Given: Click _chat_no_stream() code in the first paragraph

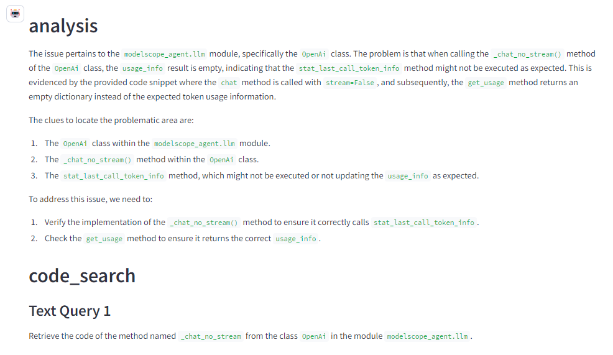Looking at the screenshot, I should coord(527,54).
